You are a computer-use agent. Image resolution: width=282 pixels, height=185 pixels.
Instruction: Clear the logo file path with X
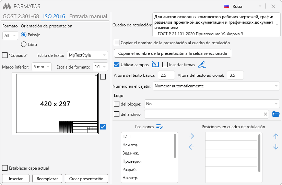tap(265, 114)
